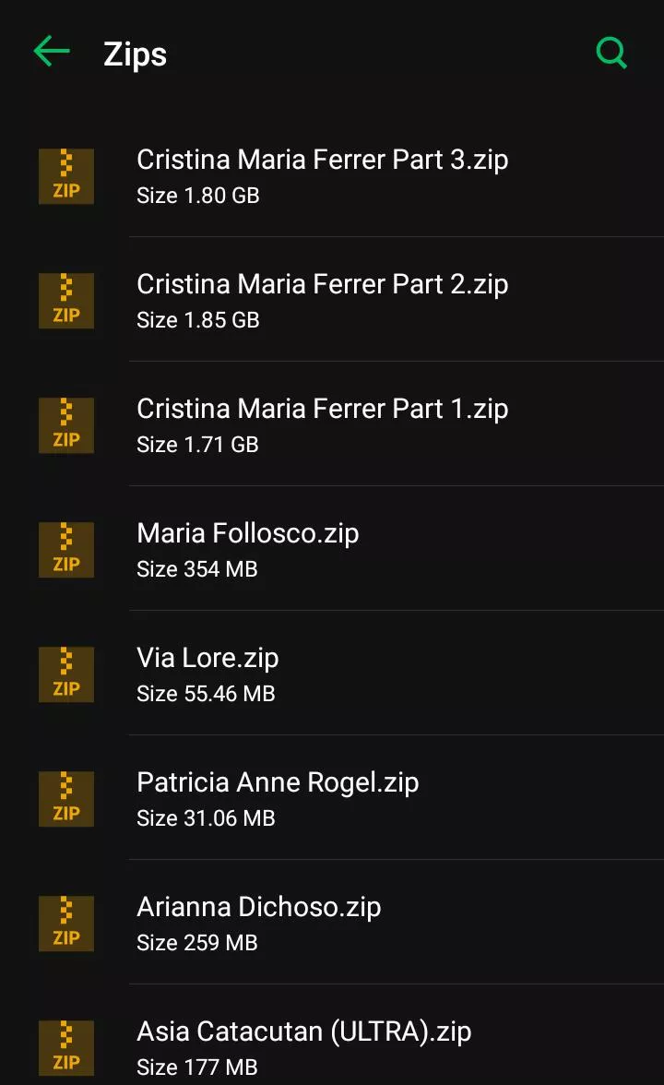This screenshot has height=1085, width=664.
Task: Tap the green back arrow
Action: pos(52,53)
